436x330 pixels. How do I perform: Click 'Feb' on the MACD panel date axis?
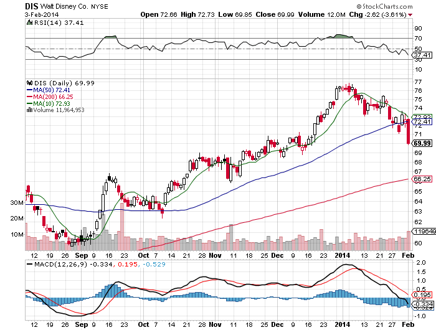pyautogui.click(x=408, y=324)
